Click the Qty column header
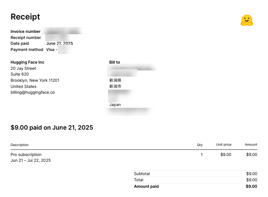 coord(200,145)
